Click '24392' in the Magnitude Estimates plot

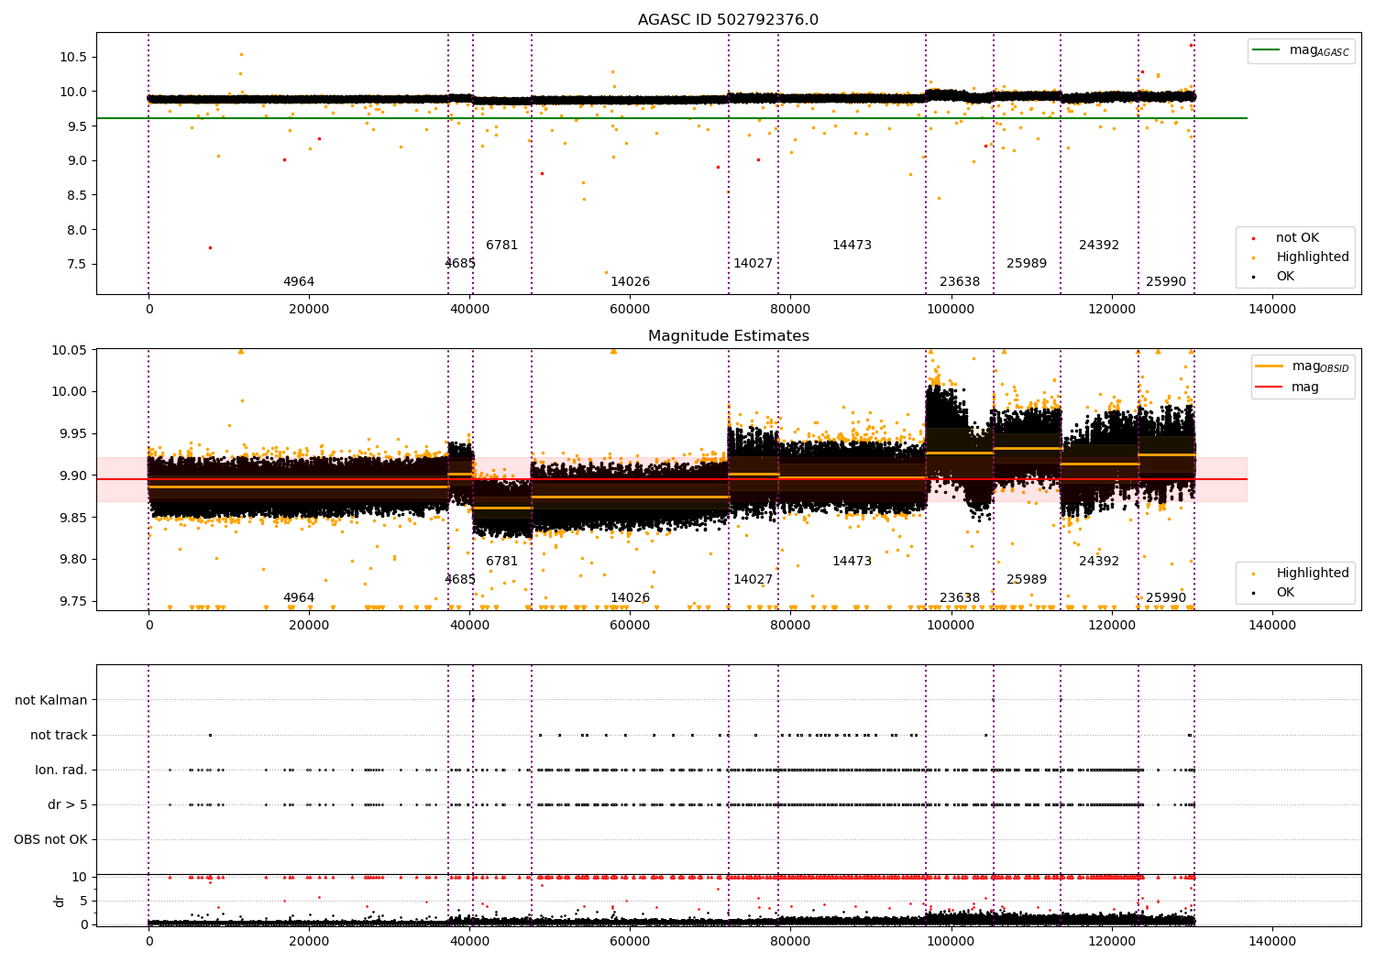(1099, 562)
